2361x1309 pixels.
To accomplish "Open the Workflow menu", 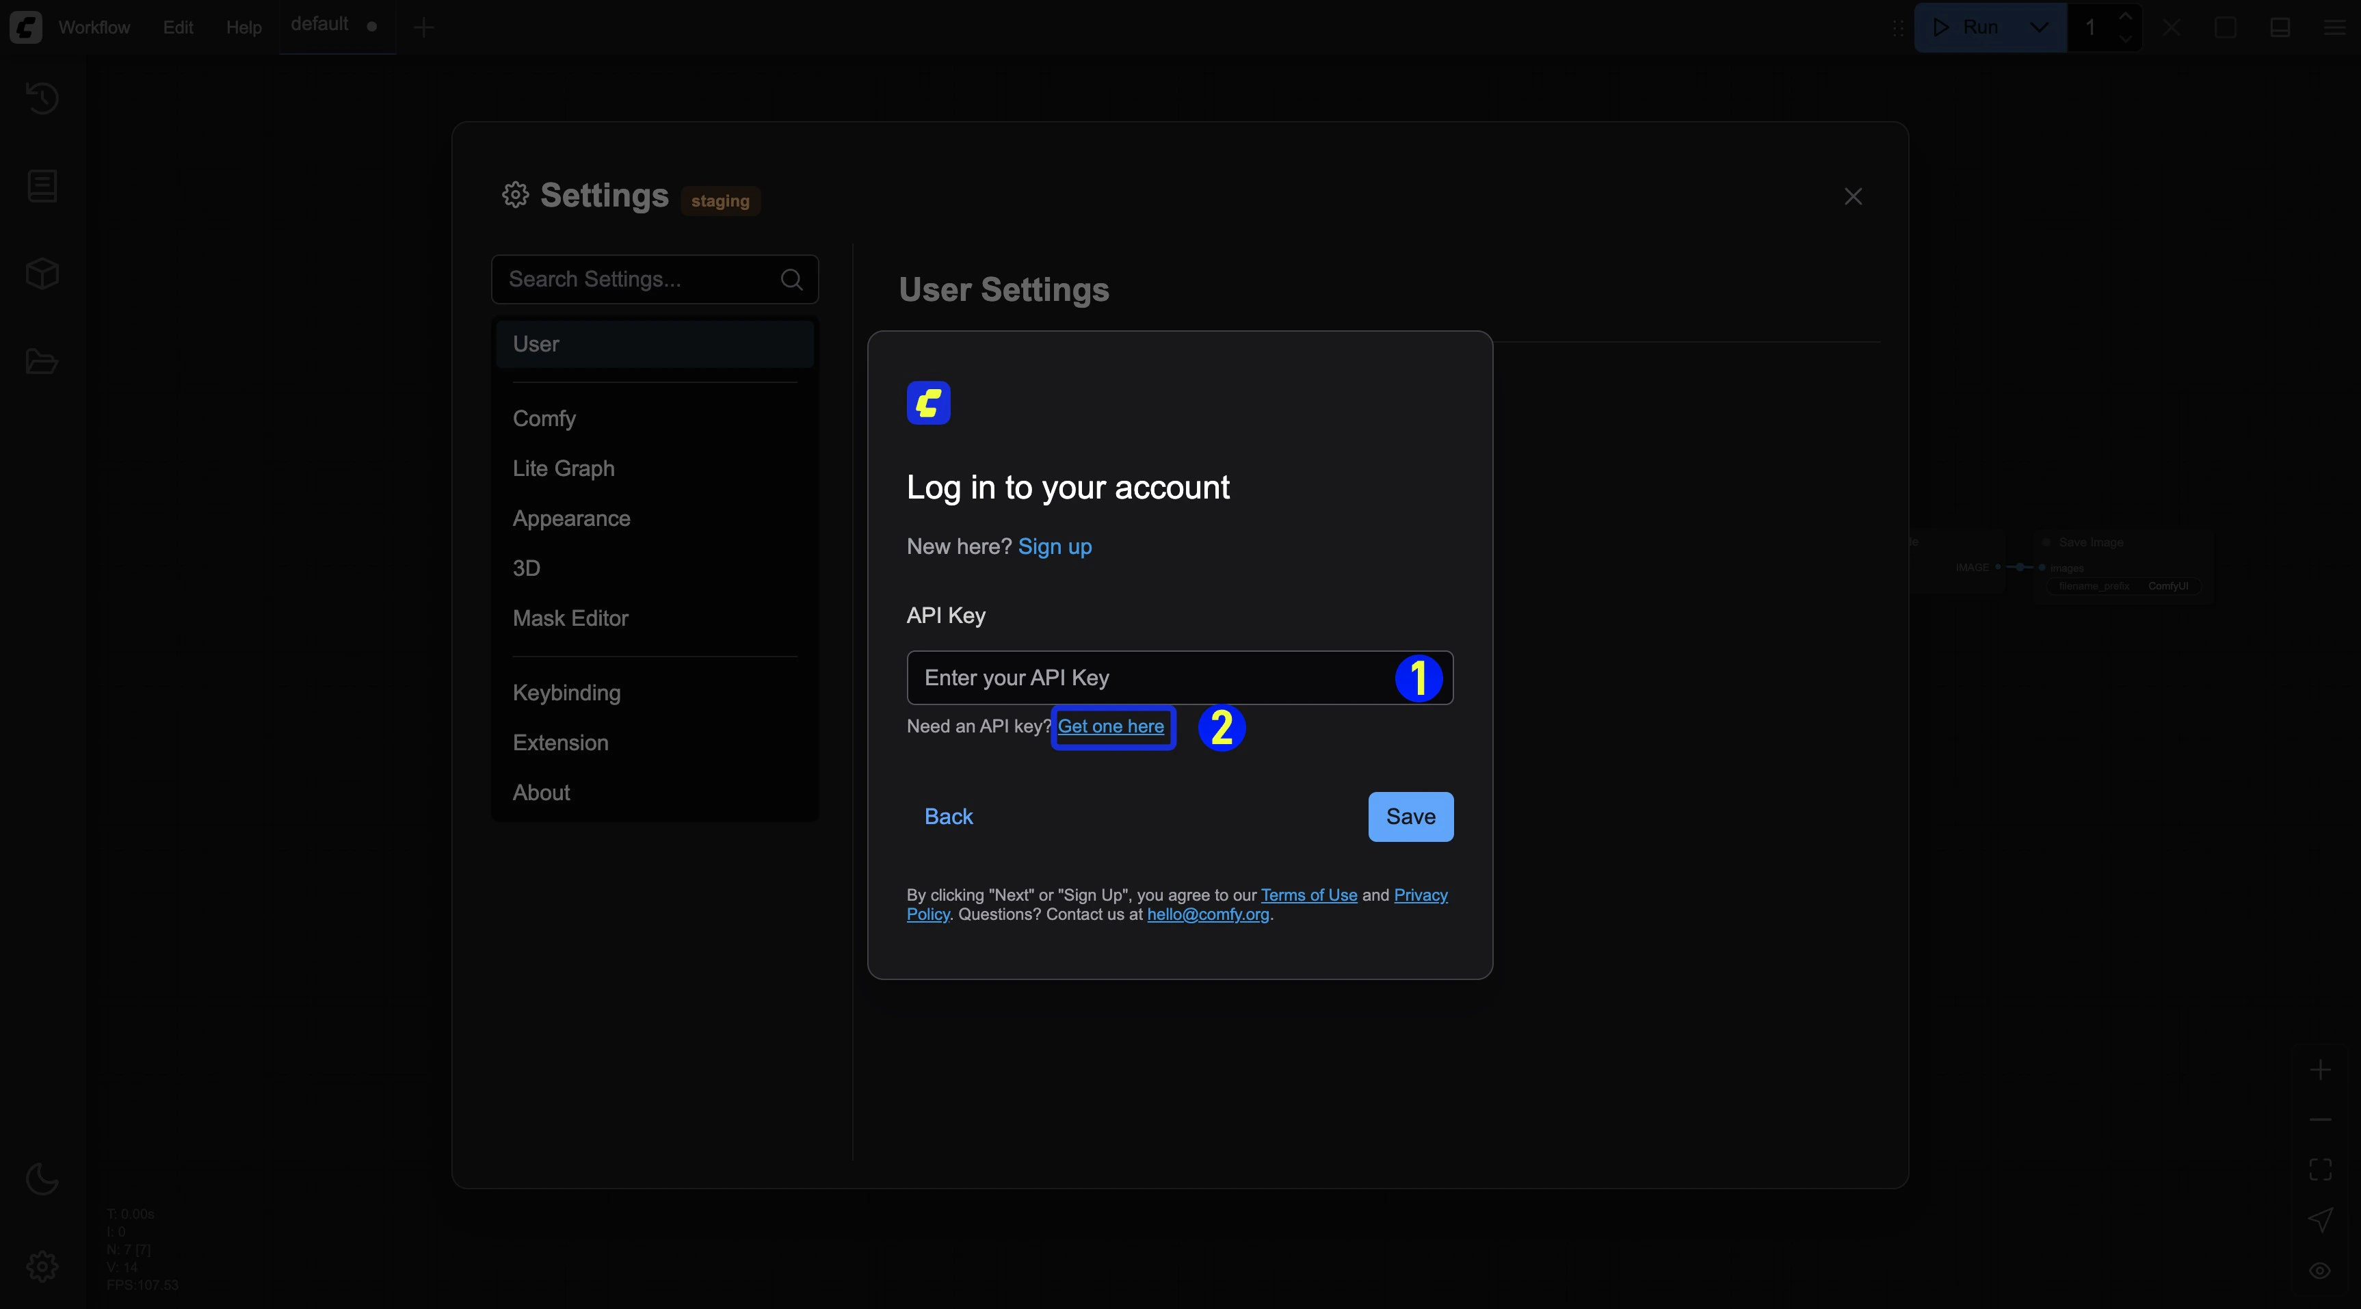I will [94, 27].
